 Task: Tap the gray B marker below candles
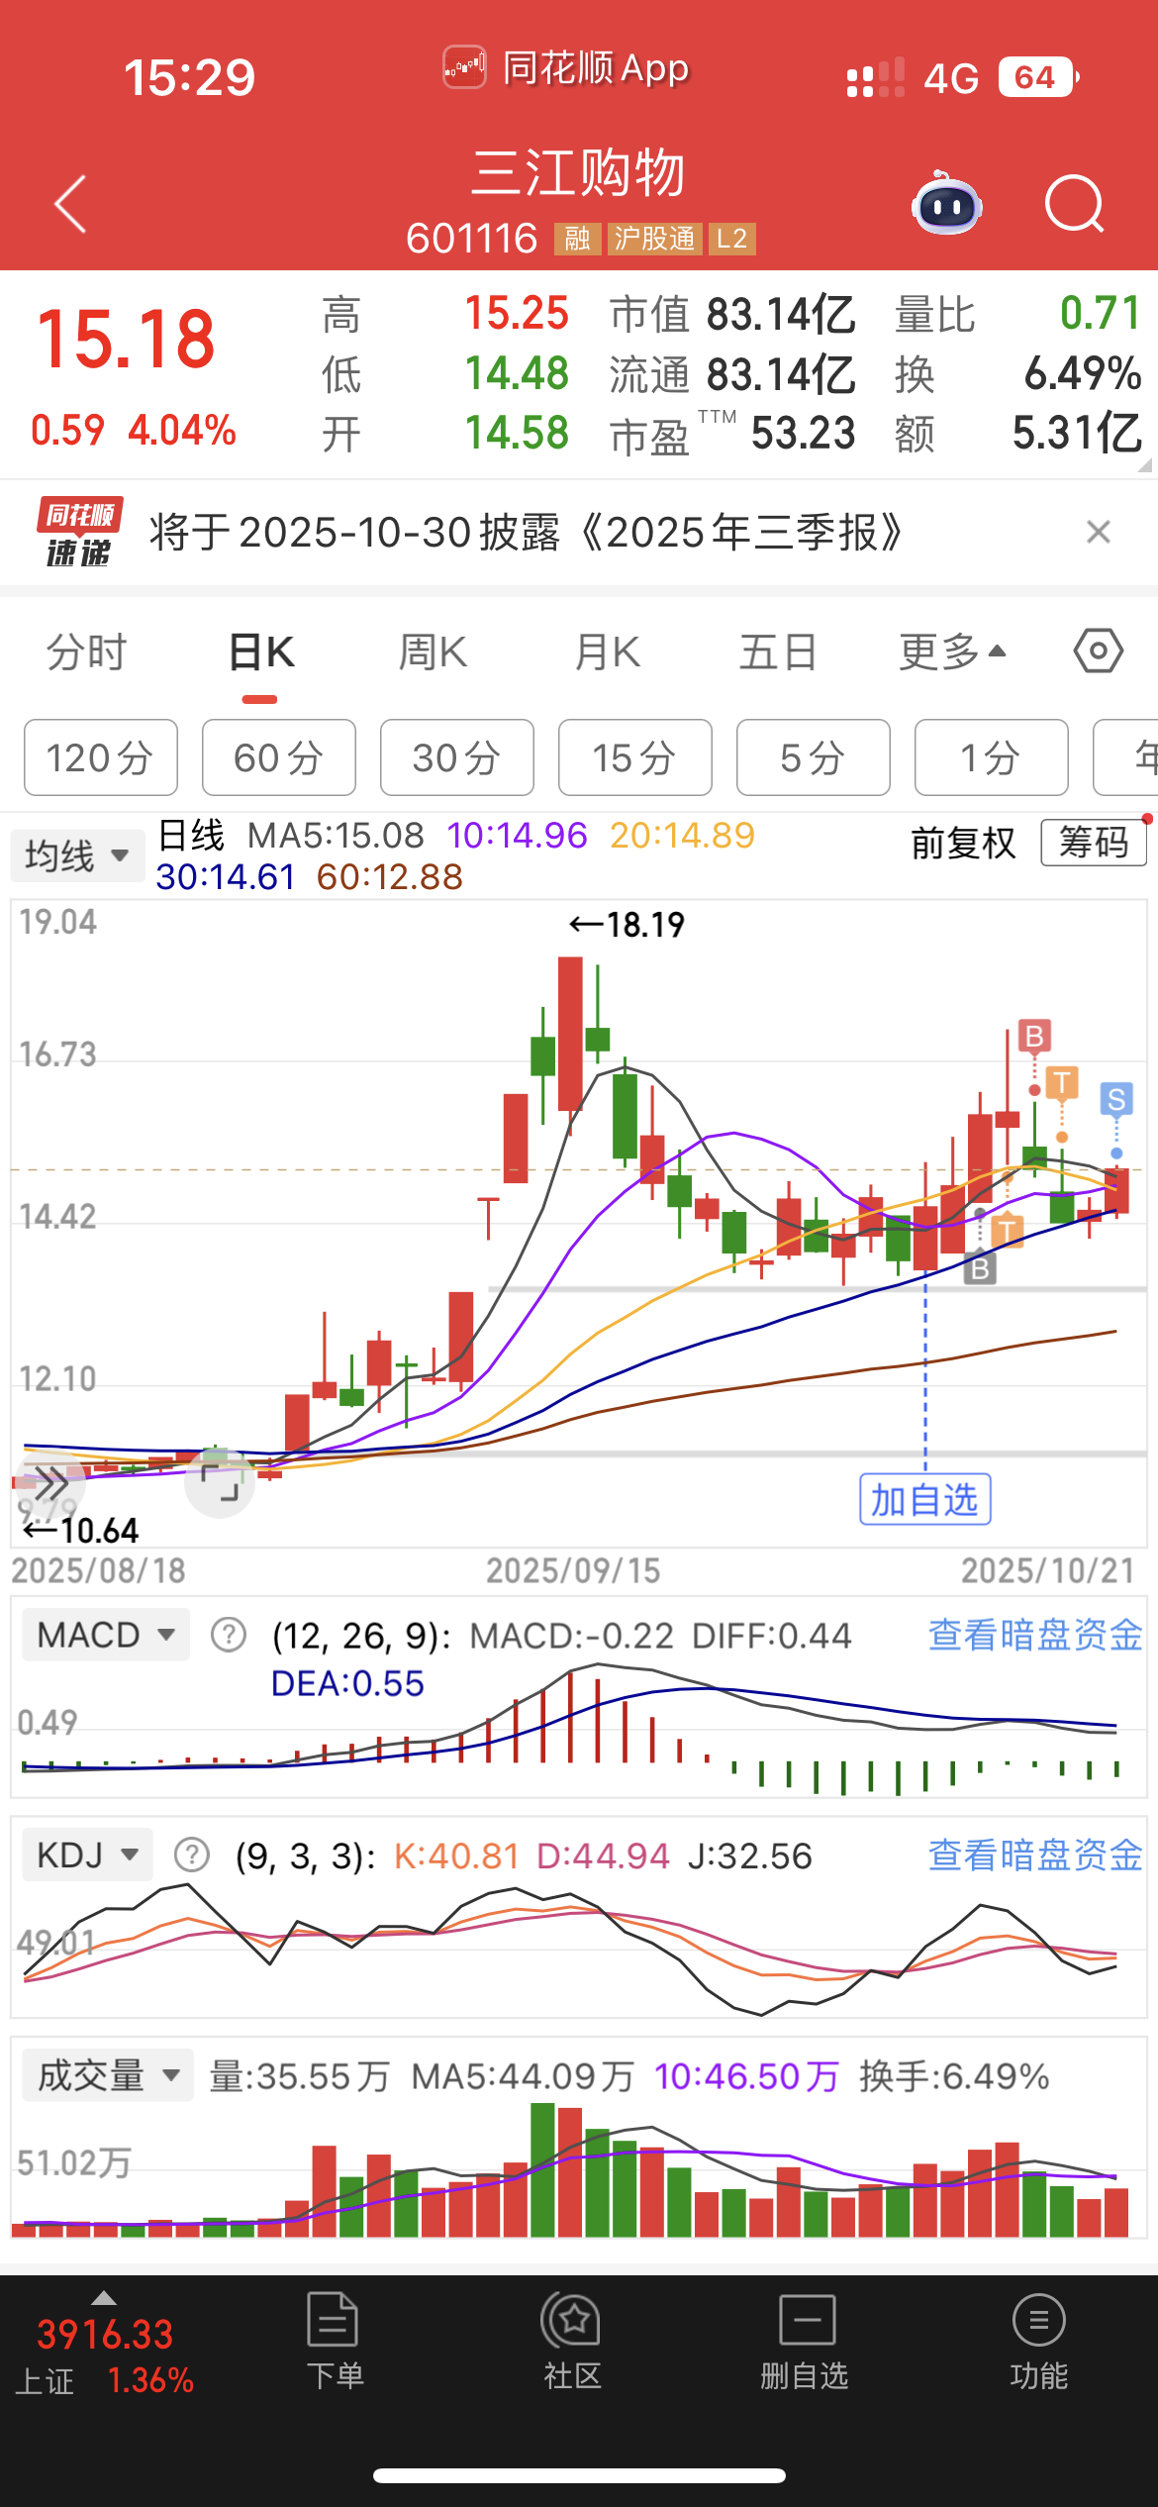click(x=980, y=1267)
